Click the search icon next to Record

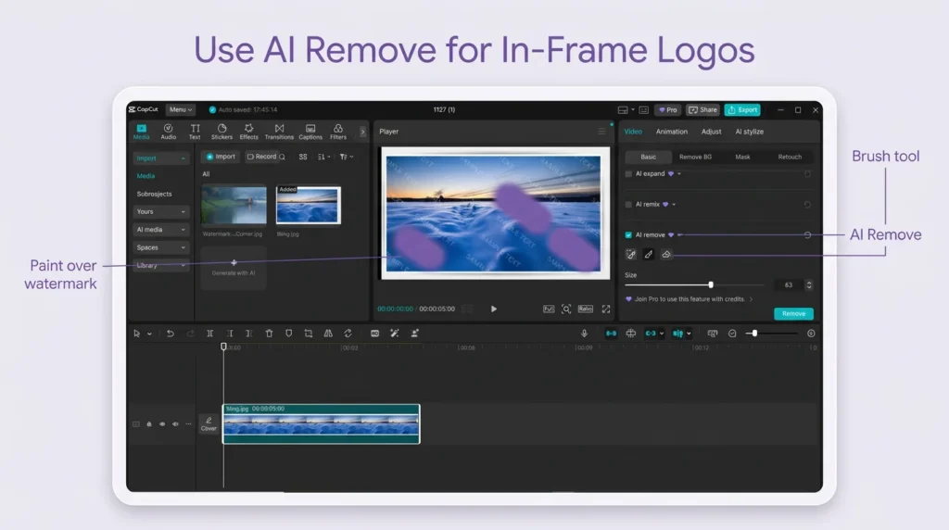(x=282, y=157)
